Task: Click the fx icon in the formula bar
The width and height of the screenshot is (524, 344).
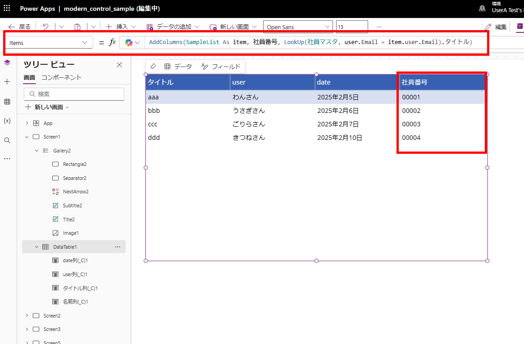Action: [x=113, y=42]
